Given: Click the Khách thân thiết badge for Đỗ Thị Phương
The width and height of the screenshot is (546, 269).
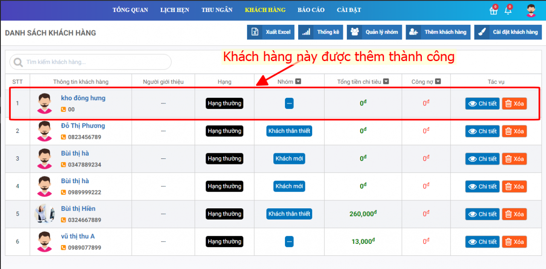Looking at the screenshot, I should point(289,131).
